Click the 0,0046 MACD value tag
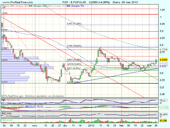Image resolution: width=170 pixels, height=128 pixels. [163, 107]
